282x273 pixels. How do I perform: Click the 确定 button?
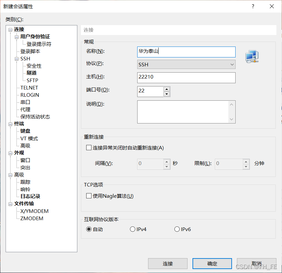click(x=212, y=264)
